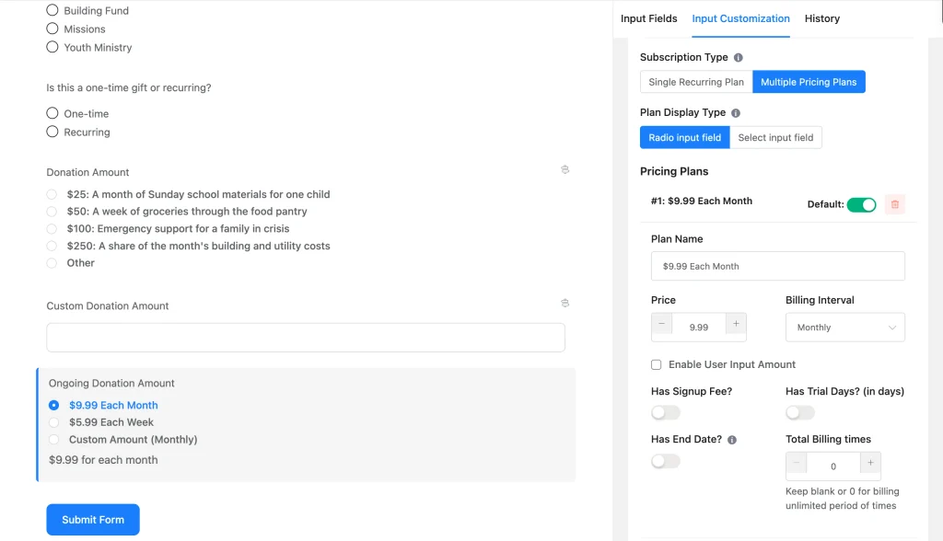The height and width of the screenshot is (541, 943).
Task: Increase Price with the plus button
Action: [x=736, y=325]
